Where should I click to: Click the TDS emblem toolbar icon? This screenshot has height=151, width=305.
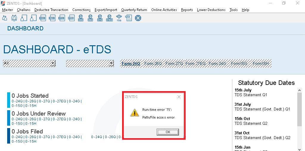coord(119,18)
